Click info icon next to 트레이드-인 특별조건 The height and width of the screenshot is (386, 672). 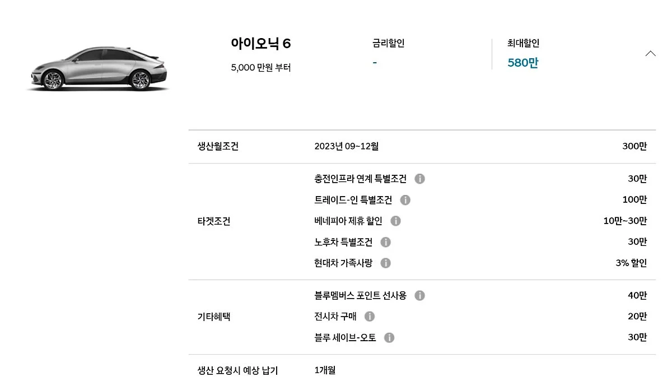coord(405,200)
